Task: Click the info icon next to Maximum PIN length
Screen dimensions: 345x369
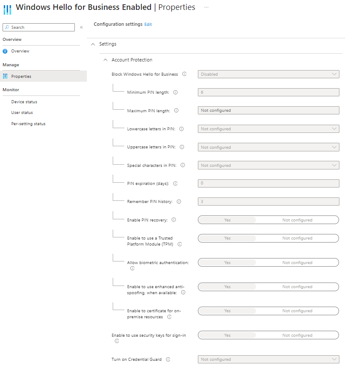Action: pyautogui.click(x=176, y=111)
